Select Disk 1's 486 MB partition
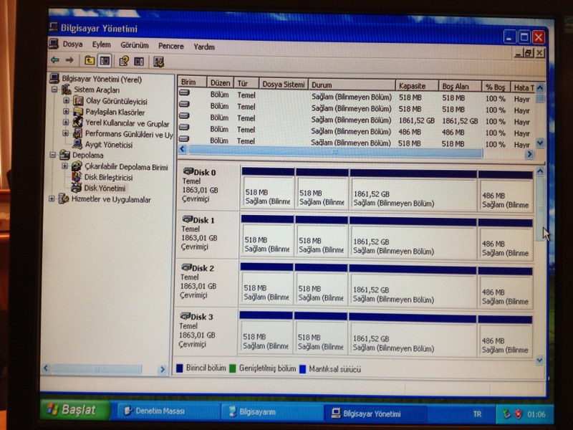The width and height of the screenshot is (573, 430). (506, 239)
